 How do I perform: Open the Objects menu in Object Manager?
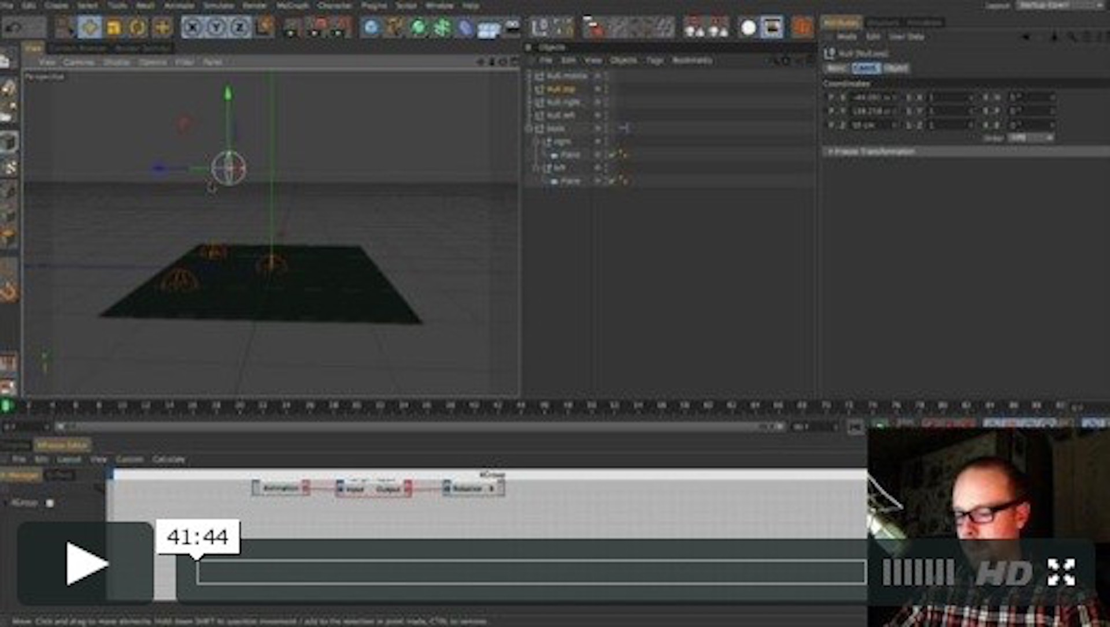pos(623,60)
